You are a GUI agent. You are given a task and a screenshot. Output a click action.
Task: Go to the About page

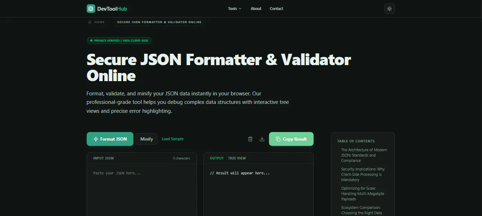coord(256,9)
